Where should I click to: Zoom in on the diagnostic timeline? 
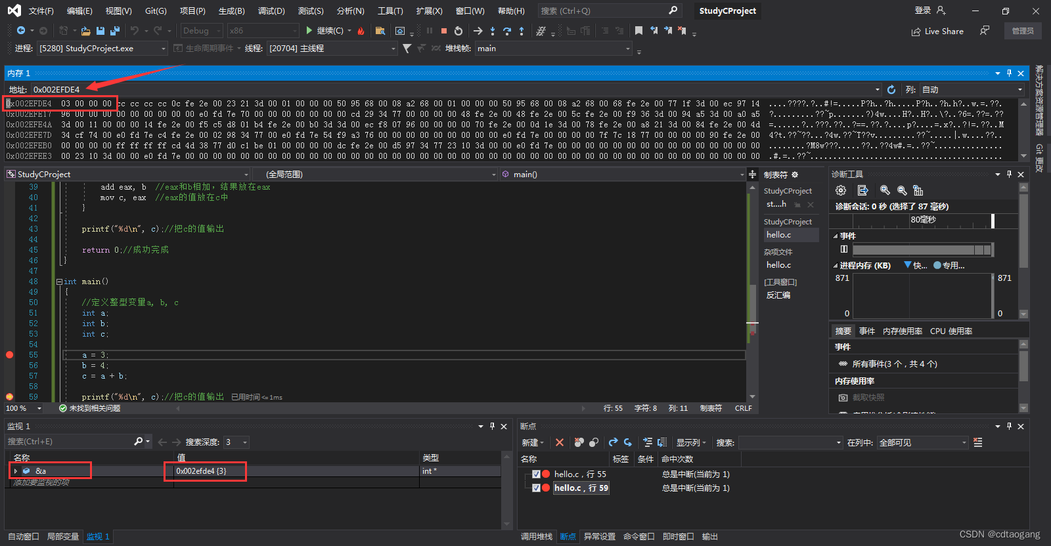pyautogui.click(x=885, y=190)
